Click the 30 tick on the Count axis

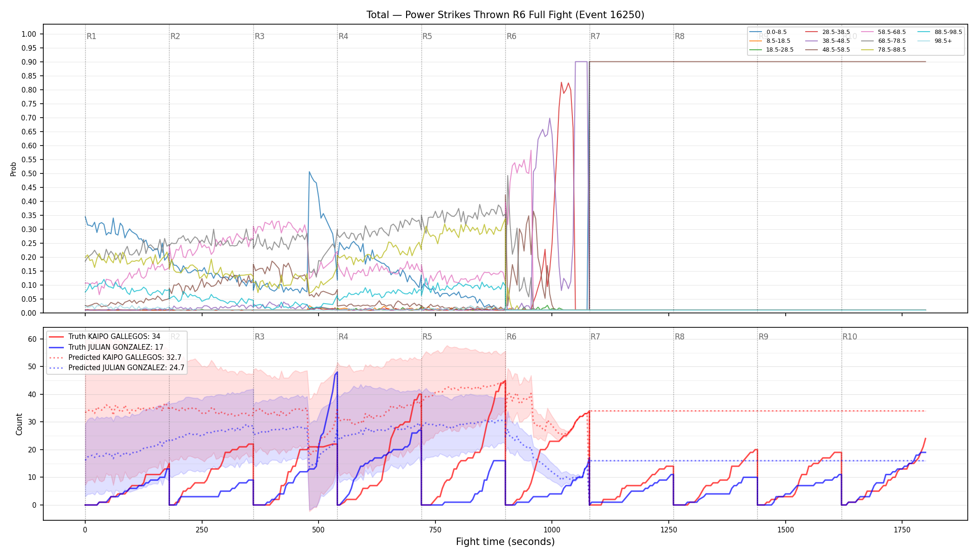(32, 422)
